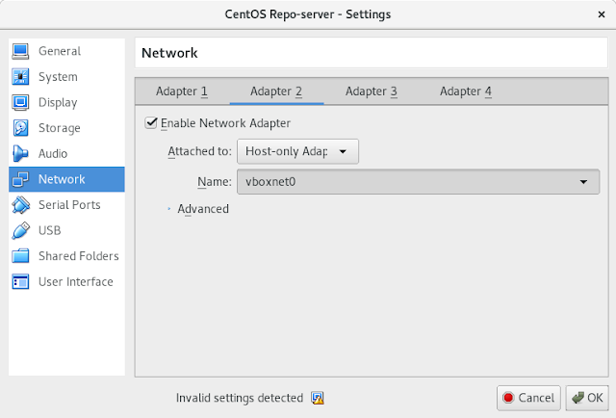Click the Cancel button
The image size is (616, 418).
tap(528, 398)
